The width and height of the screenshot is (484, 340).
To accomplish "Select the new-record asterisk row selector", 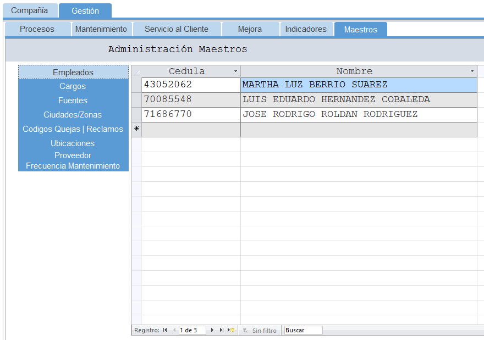I will tap(136, 129).
